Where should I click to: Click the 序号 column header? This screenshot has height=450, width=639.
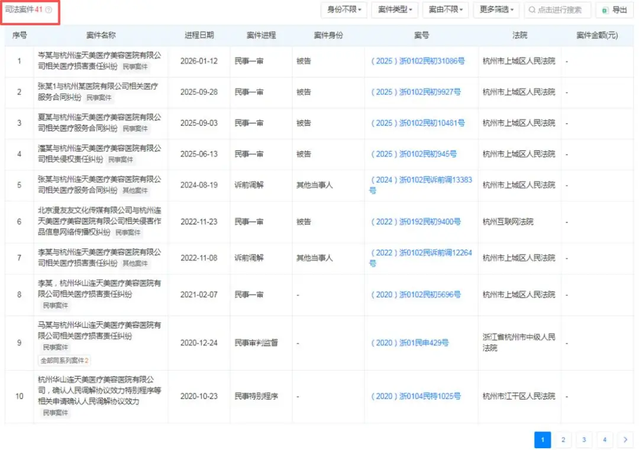coord(20,35)
